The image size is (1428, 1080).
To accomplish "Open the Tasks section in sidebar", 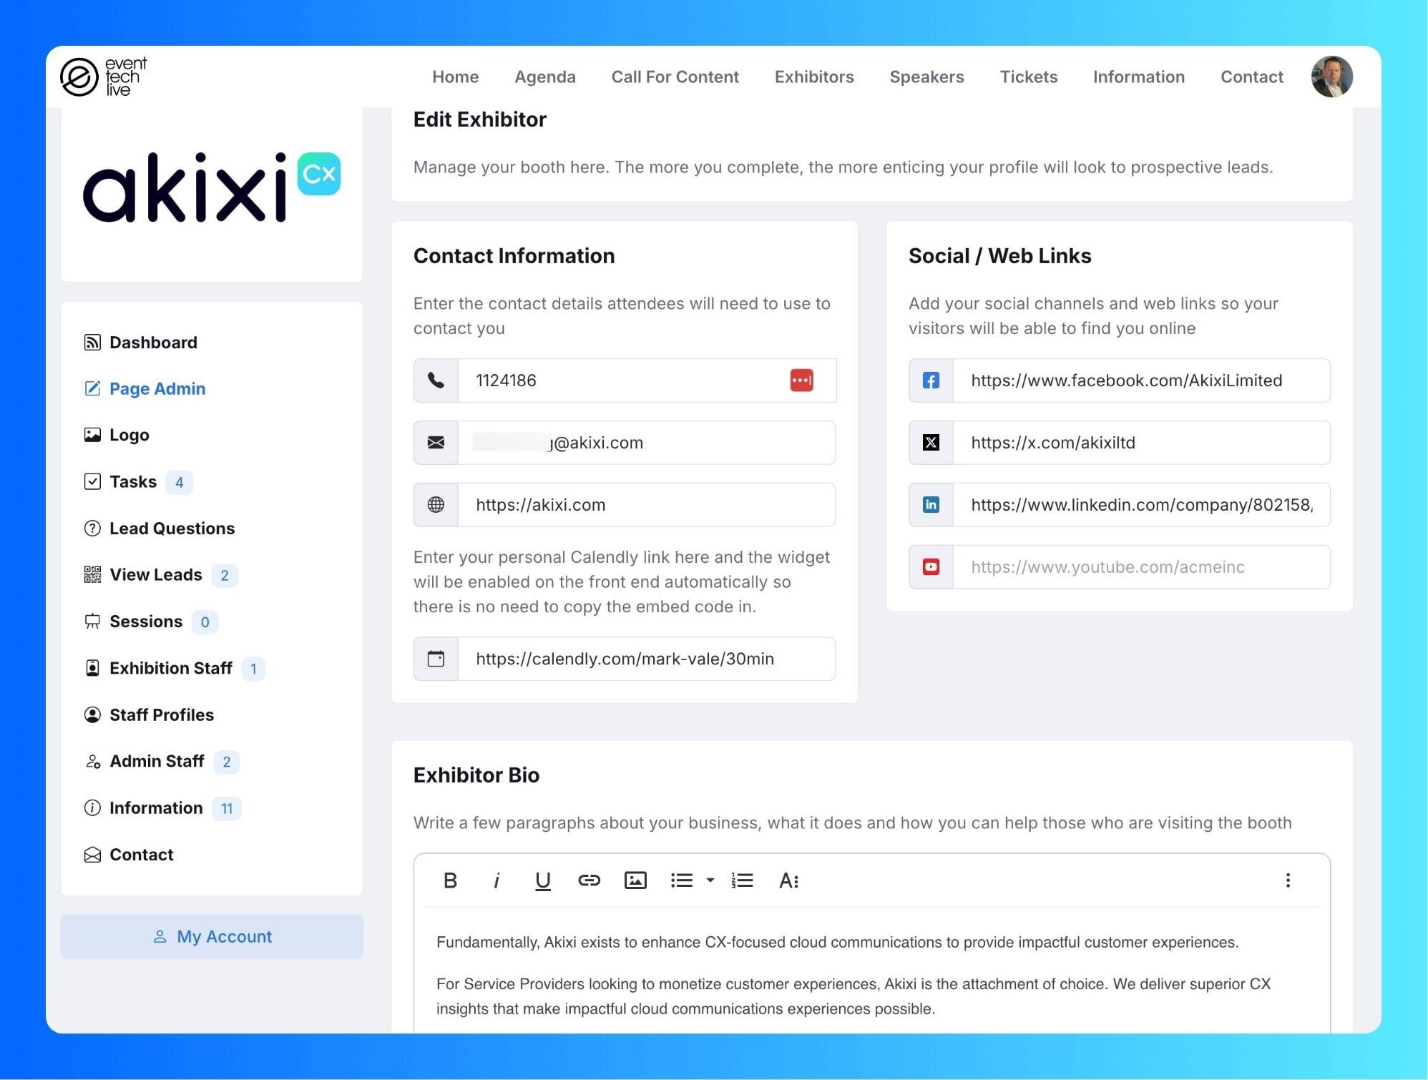I will tap(132, 481).
